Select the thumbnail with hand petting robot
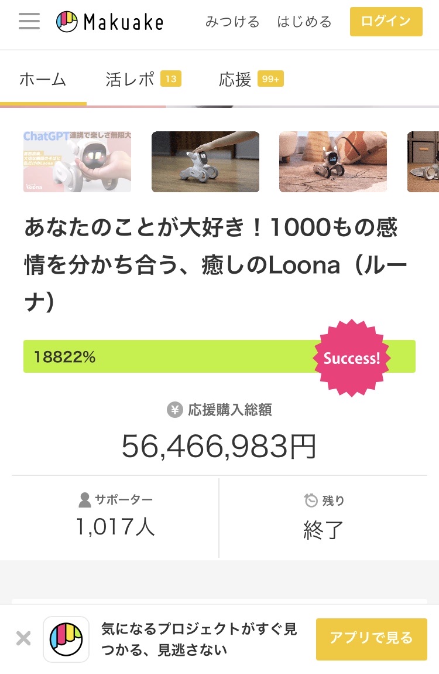 (x=205, y=162)
